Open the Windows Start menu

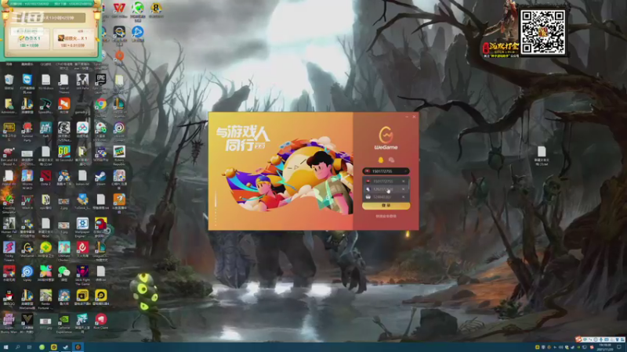5,347
